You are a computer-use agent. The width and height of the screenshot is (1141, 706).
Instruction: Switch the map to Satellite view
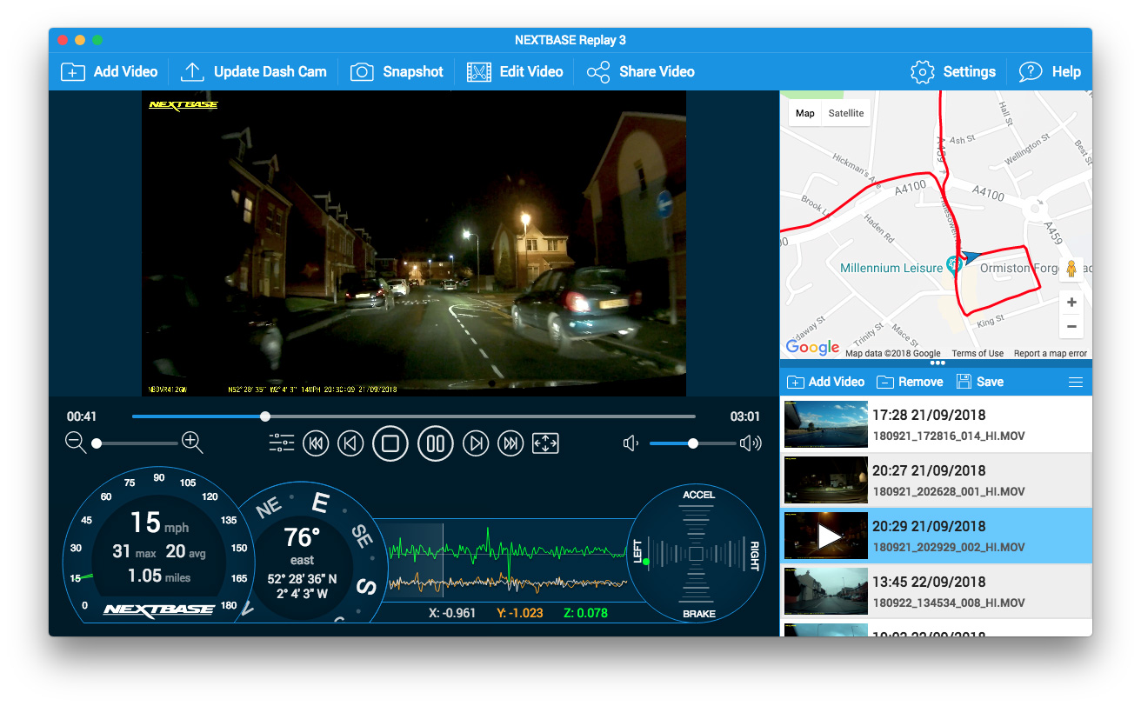pyautogui.click(x=846, y=113)
